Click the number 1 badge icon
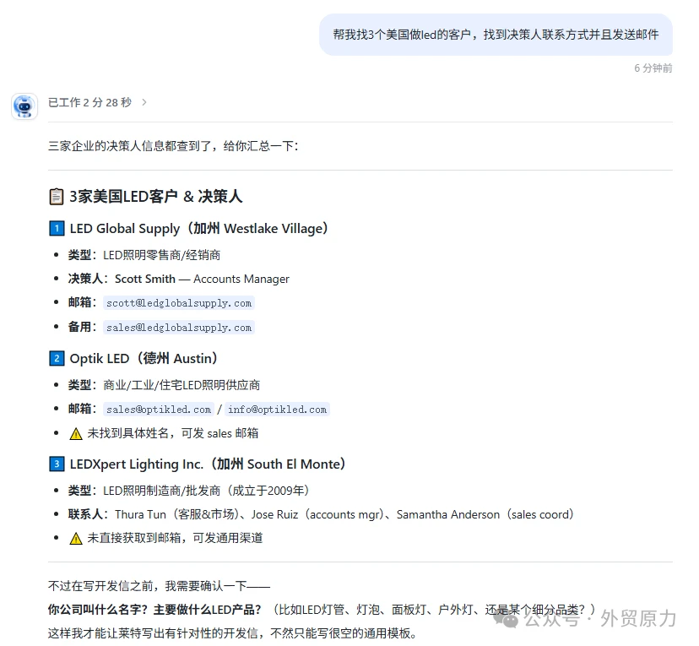Screen dimensions: 699x646 (57, 229)
